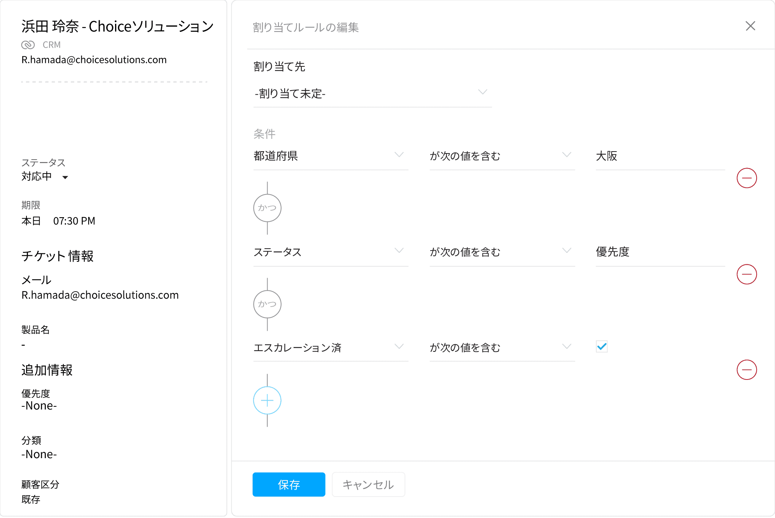Remove the ステータス condition row
The image size is (775, 518).
[x=746, y=274]
